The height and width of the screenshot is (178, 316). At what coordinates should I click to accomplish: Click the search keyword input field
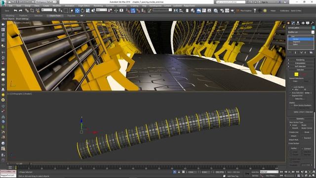coord(231,2)
